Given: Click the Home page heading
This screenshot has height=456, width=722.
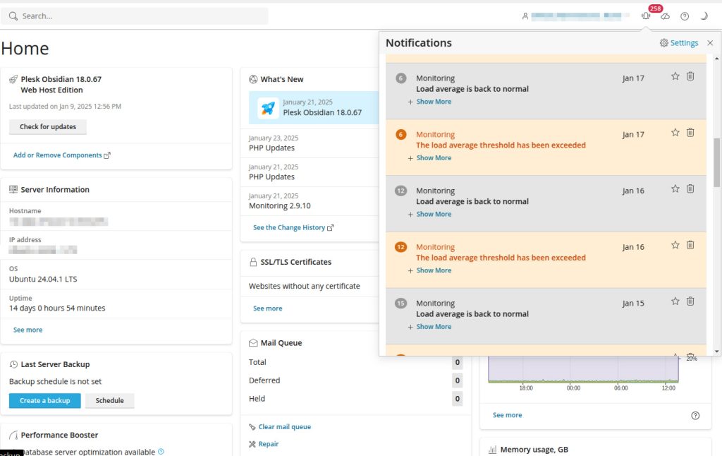Looking at the screenshot, I should (25, 49).
